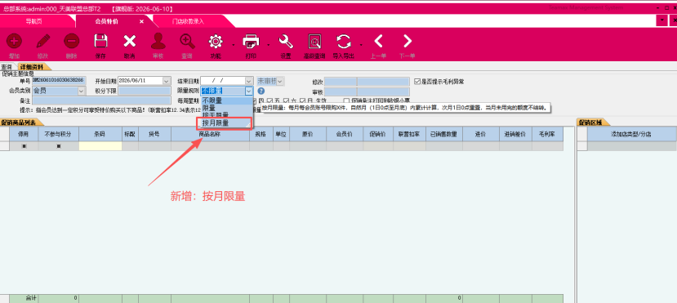Click the 导入导出 import/export icon
This screenshot has width=677, height=303.
click(344, 42)
